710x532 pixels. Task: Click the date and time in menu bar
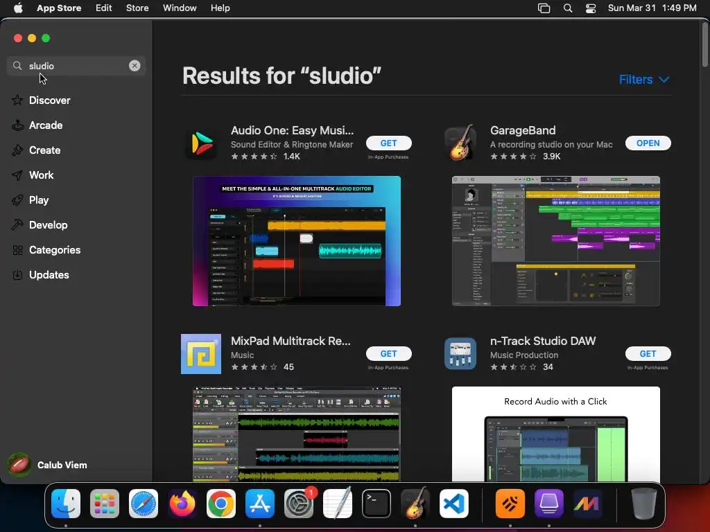pos(652,8)
